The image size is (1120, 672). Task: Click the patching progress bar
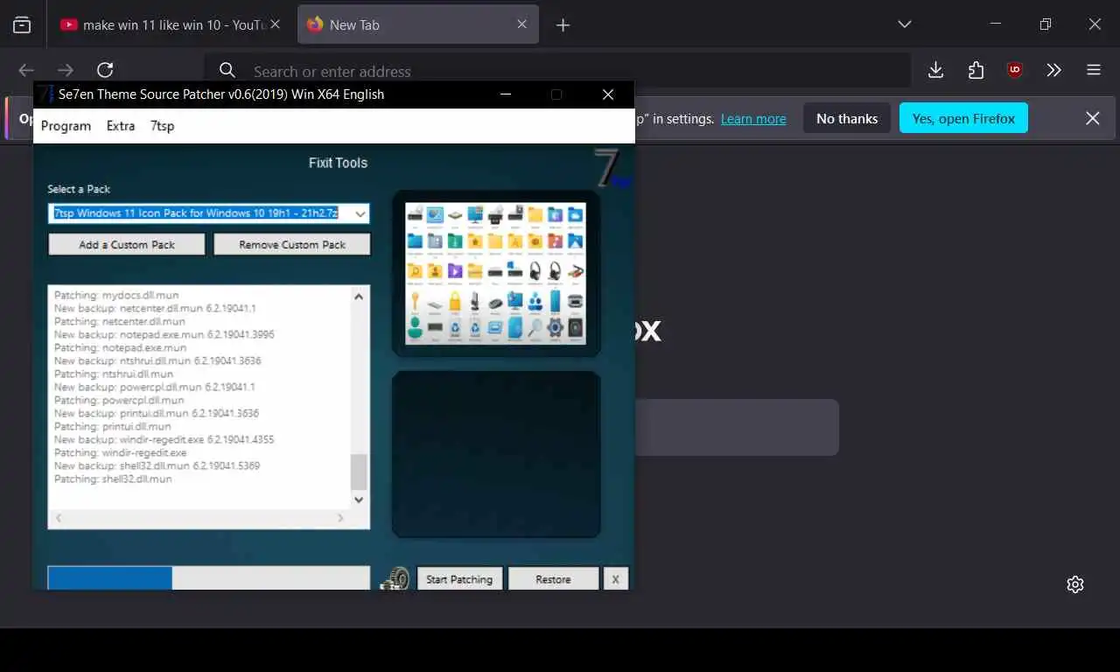[208, 577]
